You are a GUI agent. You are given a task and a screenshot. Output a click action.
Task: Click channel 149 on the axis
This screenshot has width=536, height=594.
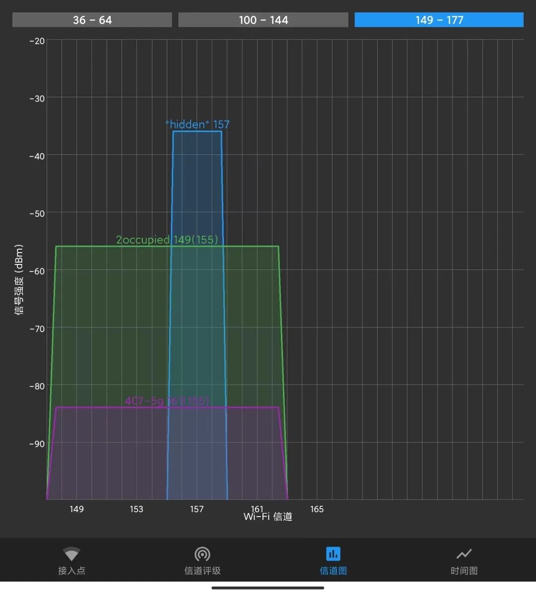tap(76, 509)
